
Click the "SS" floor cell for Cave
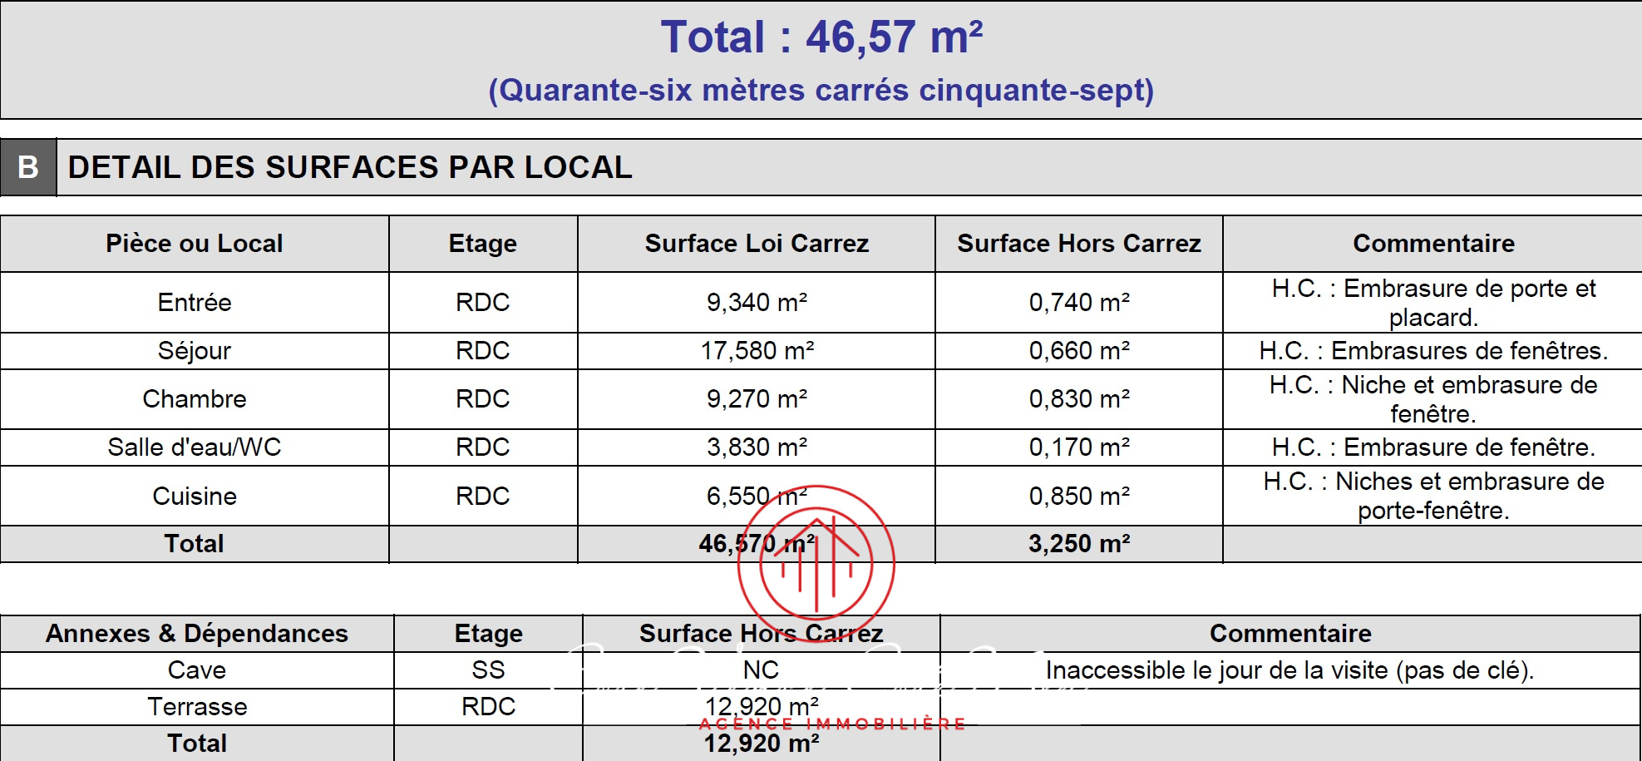(488, 670)
